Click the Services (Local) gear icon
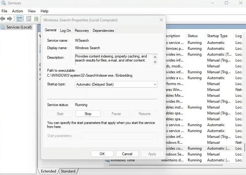This screenshot has height=175, width=246. pos(3,27)
